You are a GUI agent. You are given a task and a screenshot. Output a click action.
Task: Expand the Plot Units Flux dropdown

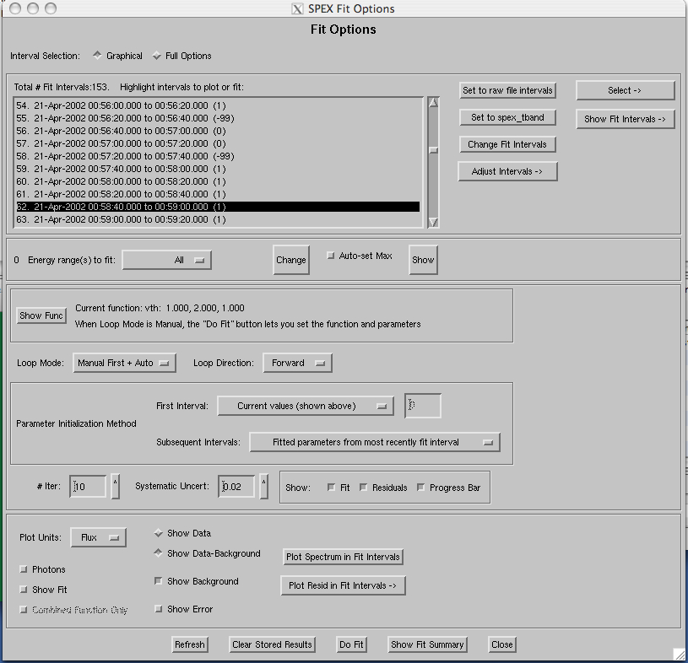click(x=98, y=537)
